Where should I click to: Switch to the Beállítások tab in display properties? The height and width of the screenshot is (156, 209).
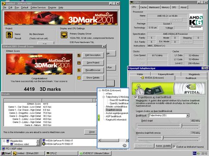(x=191, y=78)
